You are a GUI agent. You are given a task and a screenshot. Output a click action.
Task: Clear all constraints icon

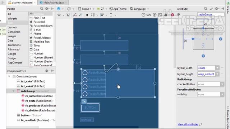tap(75, 15)
